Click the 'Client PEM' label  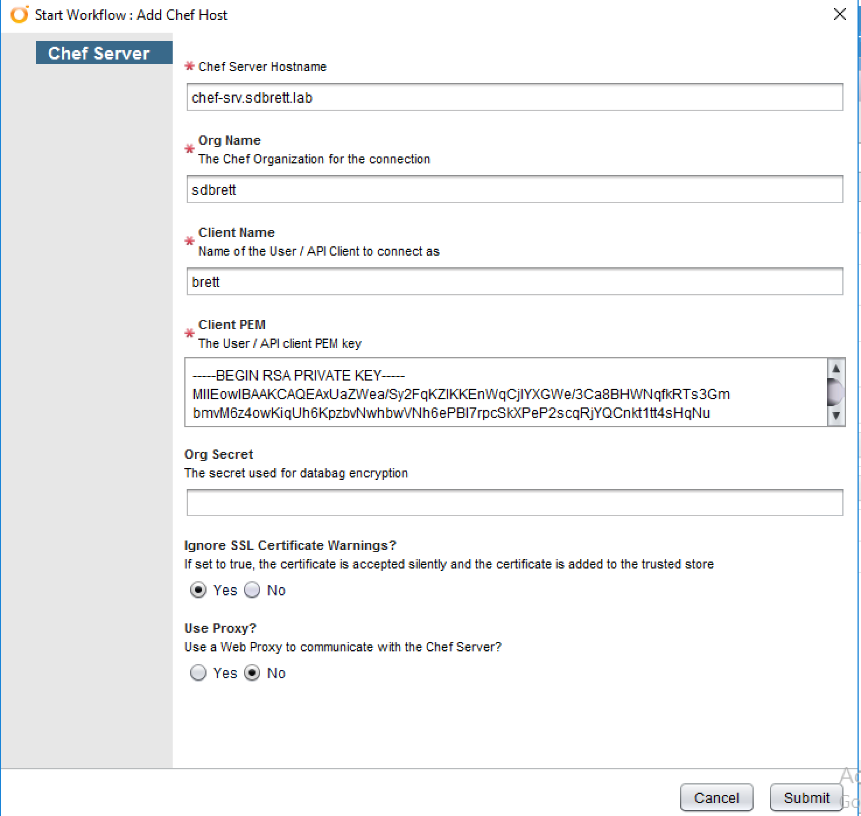pos(232,325)
